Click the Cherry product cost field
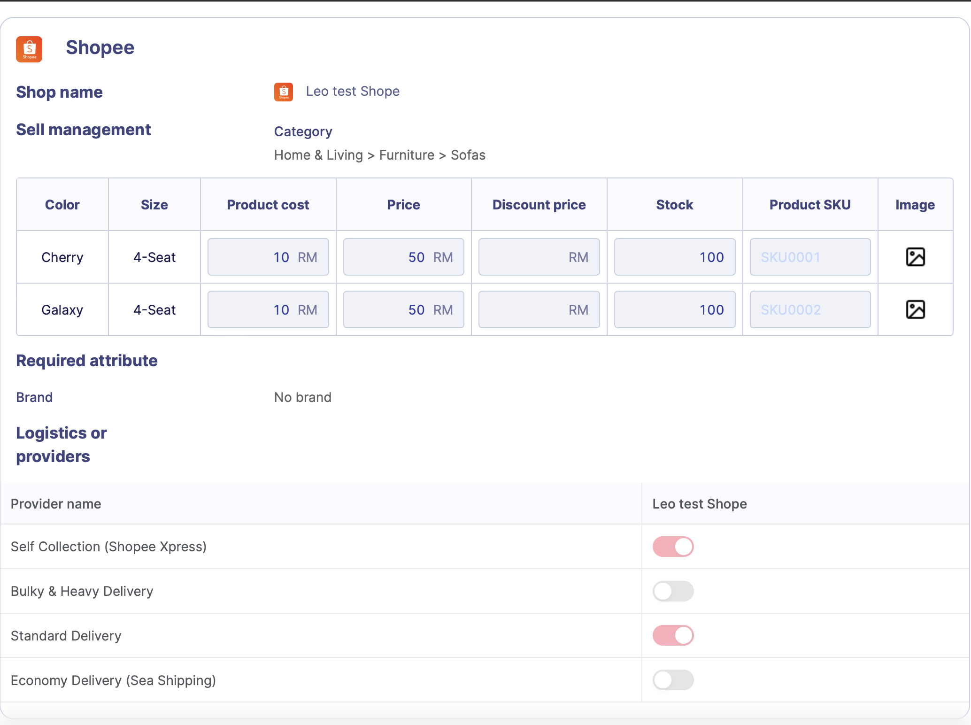The width and height of the screenshot is (971, 725). pyautogui.click(x=268, y=257)
